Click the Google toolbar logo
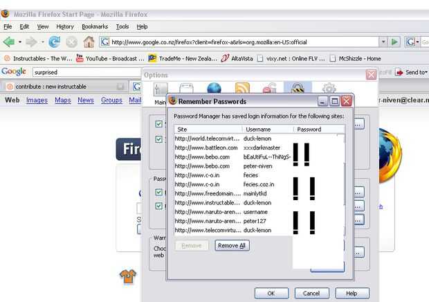 tap(14, 72)
